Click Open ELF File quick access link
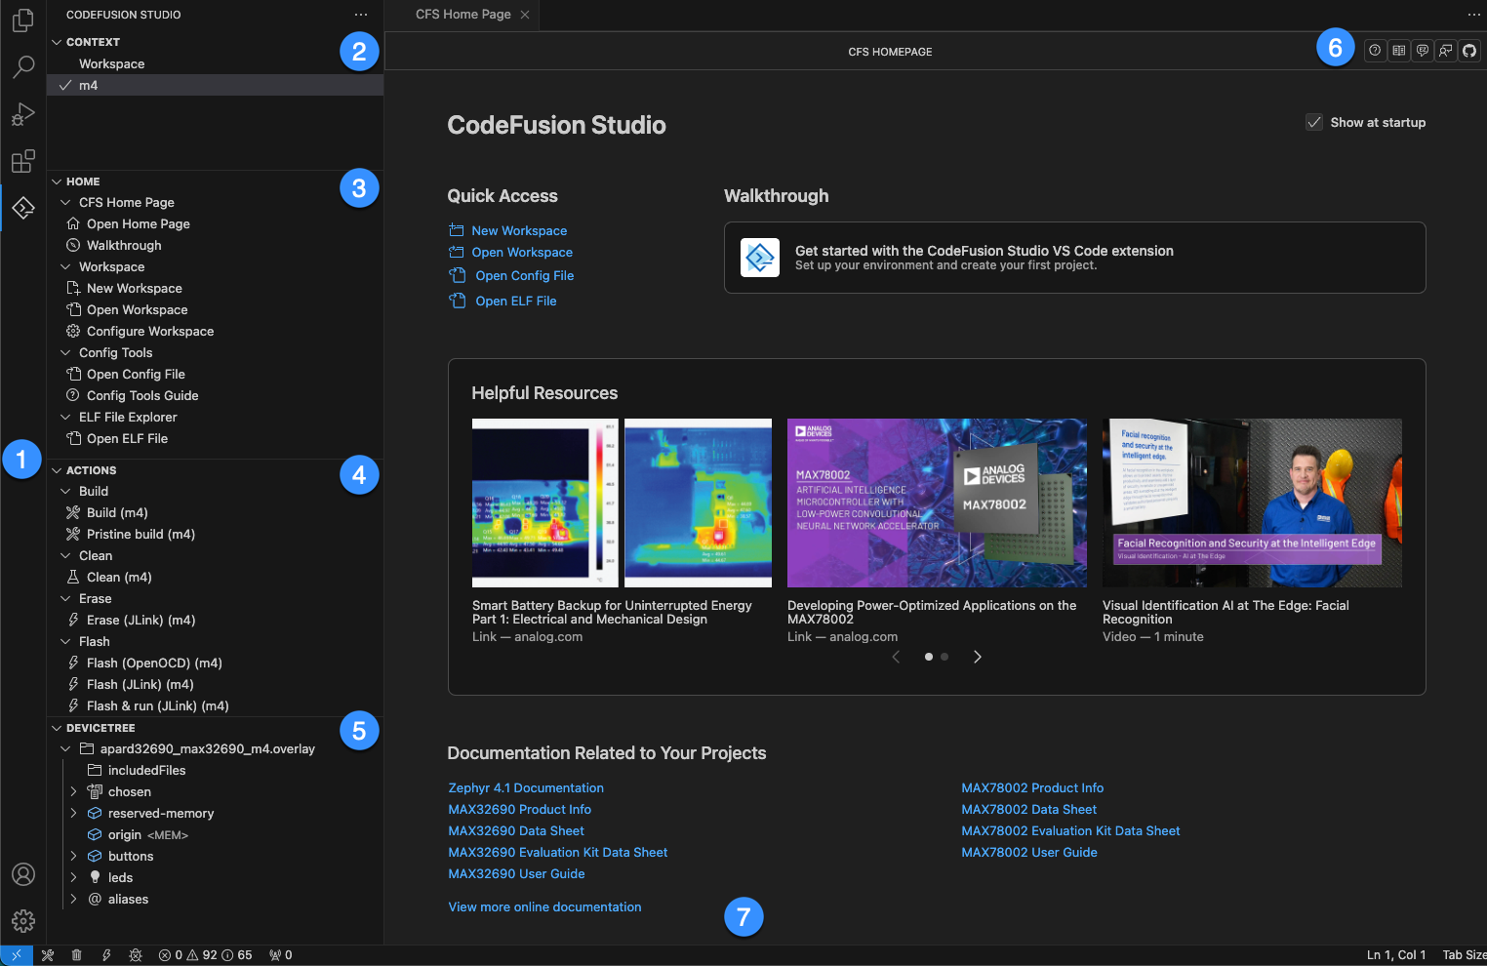 (x=516, y=301)
